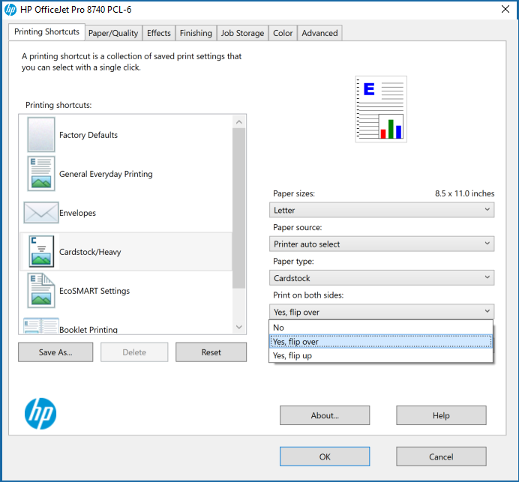The height and width of the screenshot is (482, 519).
Task: Pick the Booklet Printing shortcut icon
Action: 41,325
